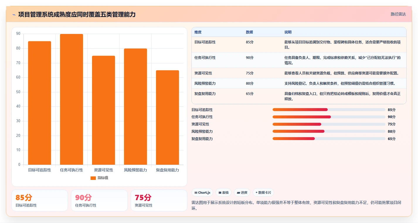Click the 资源可见性 bar in the chart
Image resolution: width=418 pixels, height=223 pixels.
(103, 110)
